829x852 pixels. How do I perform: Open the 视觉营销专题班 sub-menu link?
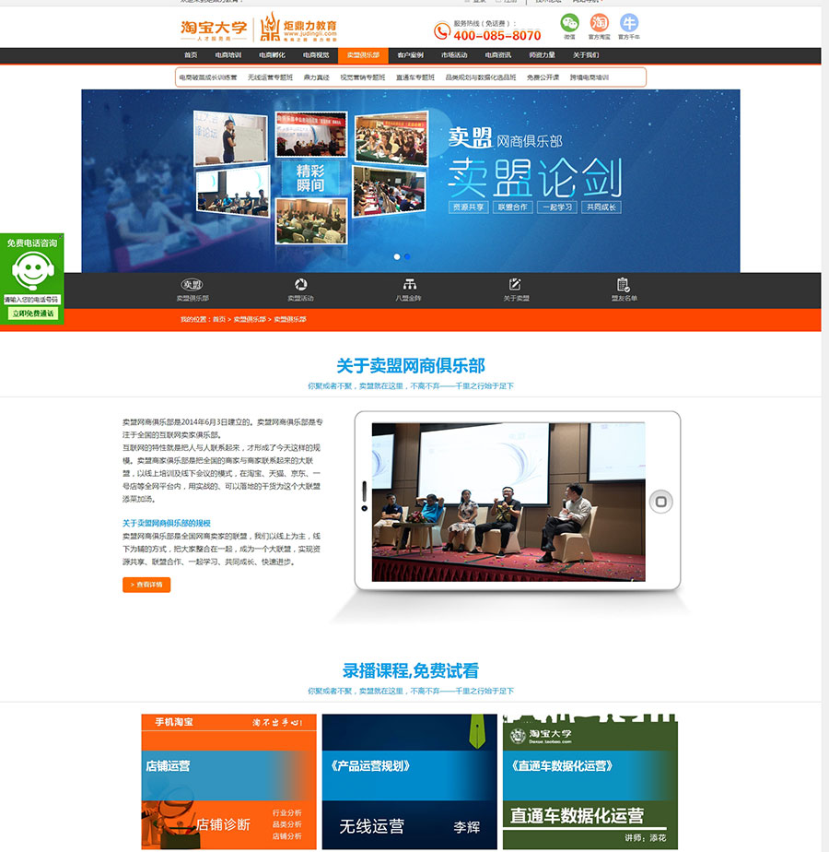(362, 77)
